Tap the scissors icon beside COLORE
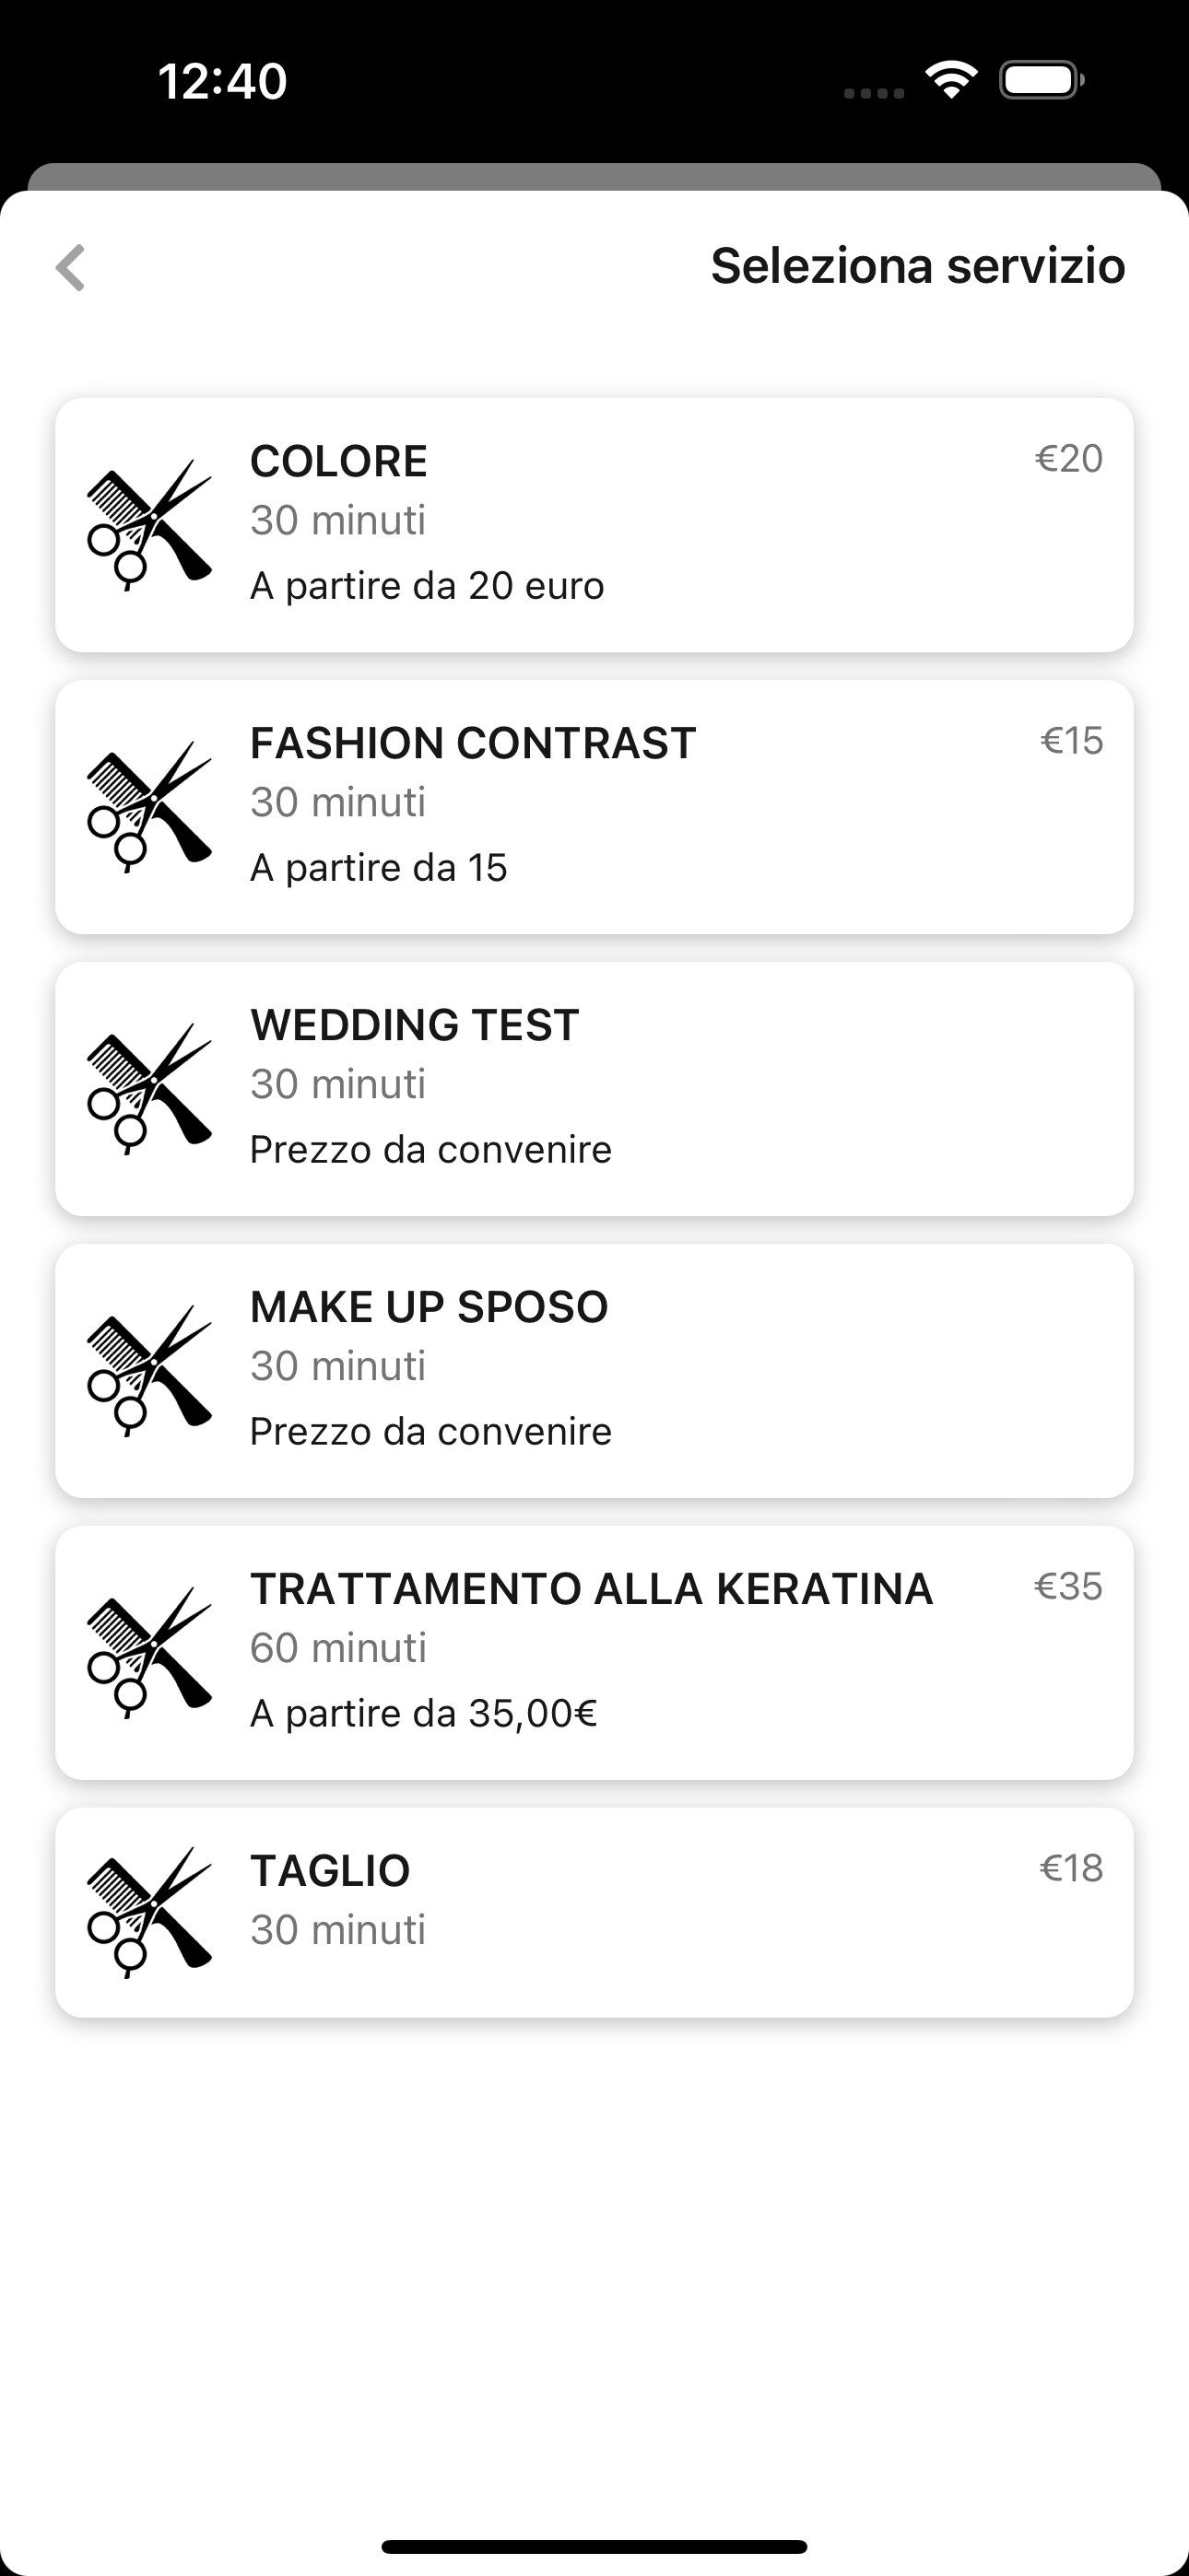Screen dimensions: 1189x2576 [x=149, y=525]
